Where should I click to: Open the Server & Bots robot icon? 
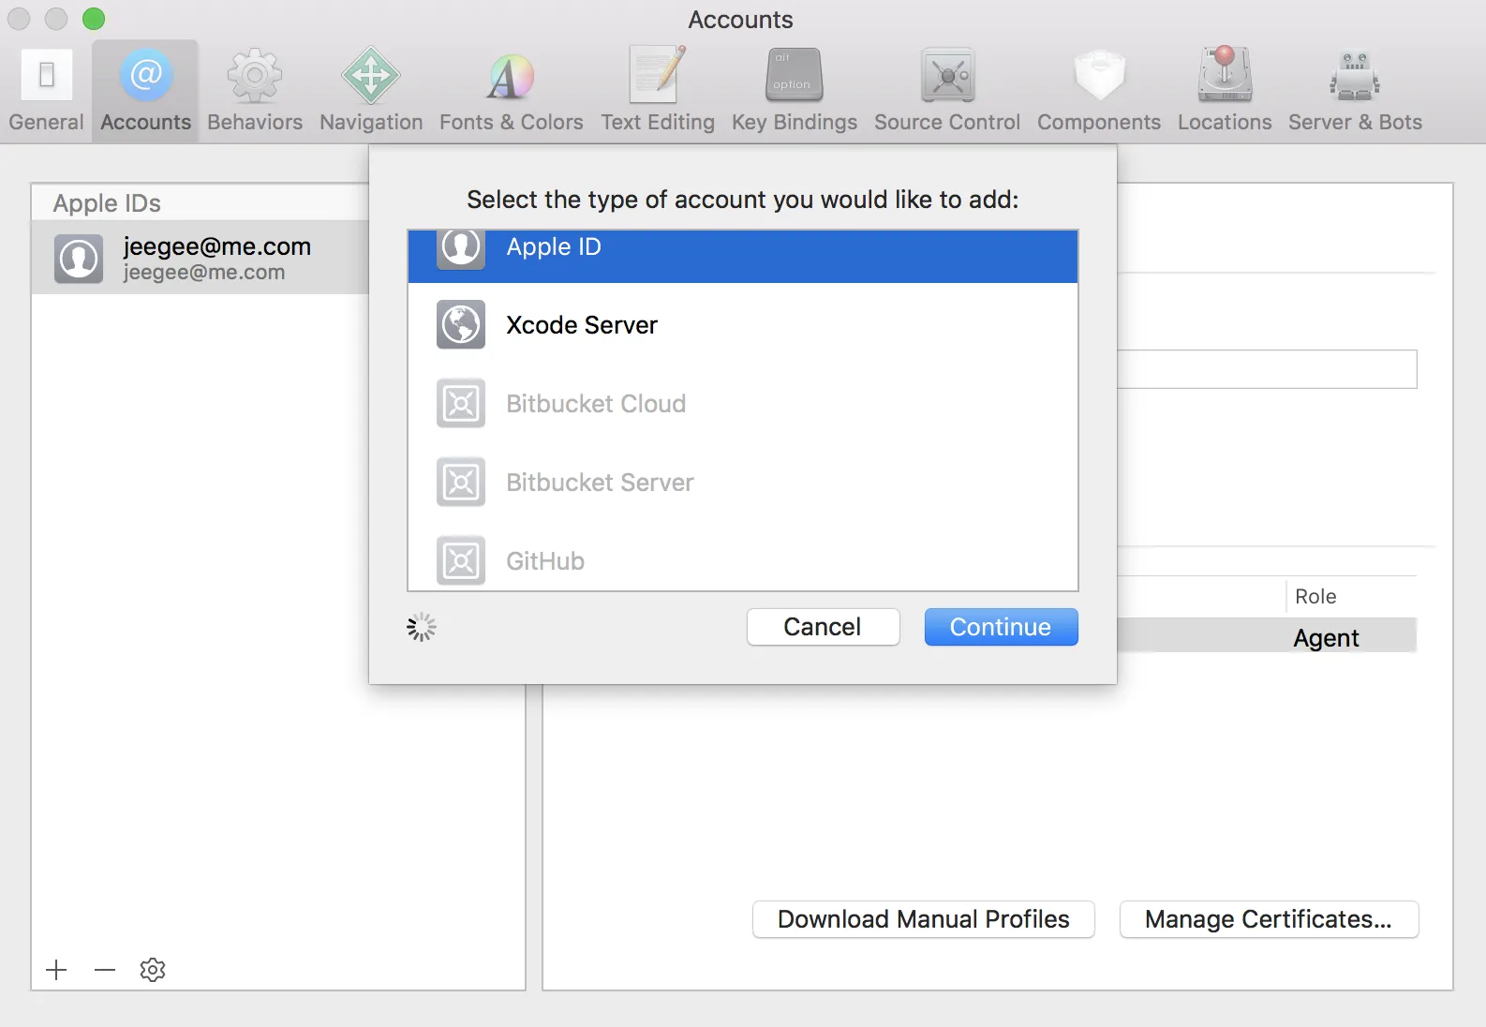pos(1355,75)
